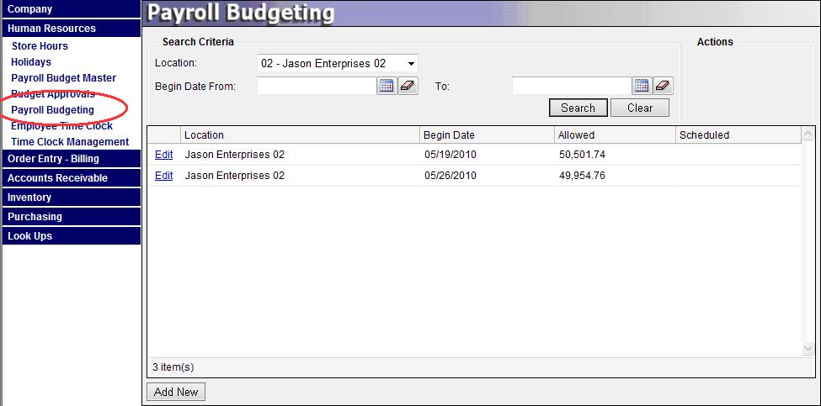
Task: Edit the 05/19/2010 budget row
Action: [163, 155]
